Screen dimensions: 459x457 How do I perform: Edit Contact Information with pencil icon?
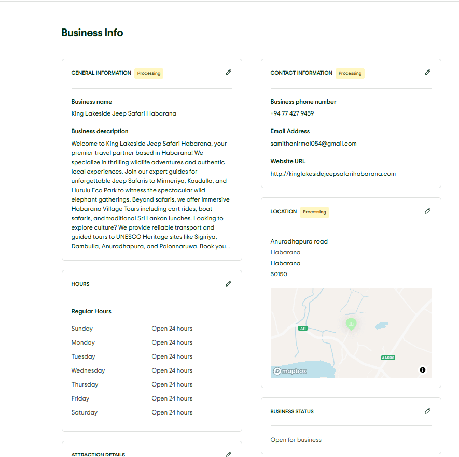[427, 72]
